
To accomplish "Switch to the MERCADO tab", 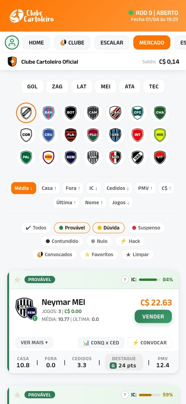I will (152, 42).
